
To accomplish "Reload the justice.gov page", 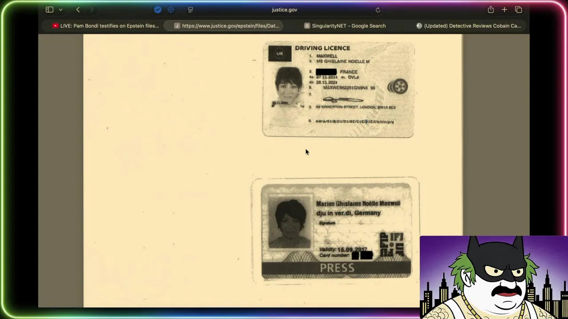I will (378, 10).
